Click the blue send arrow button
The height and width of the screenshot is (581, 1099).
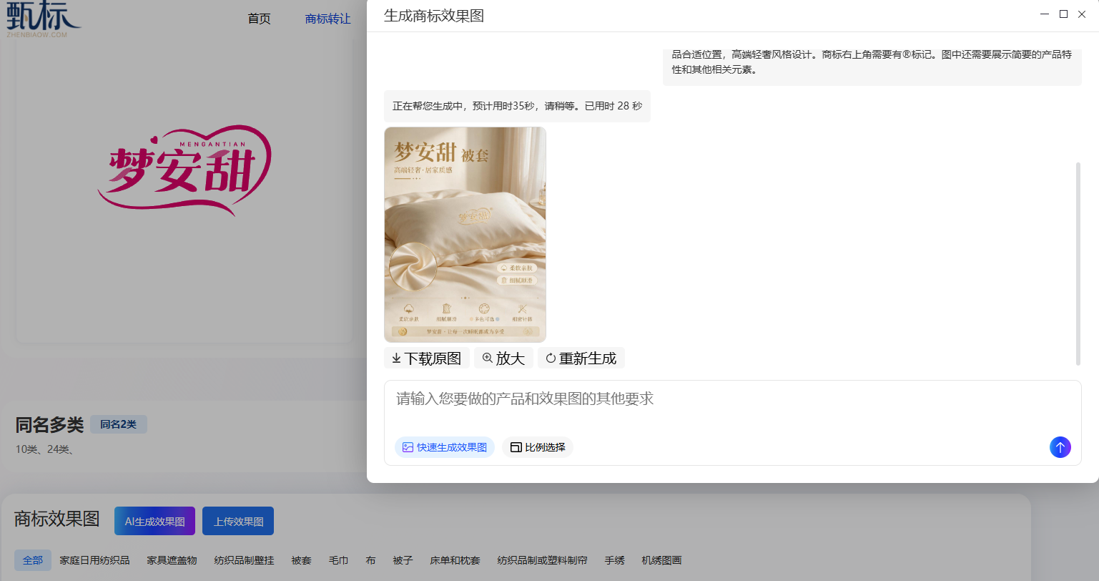point(1060,447)
